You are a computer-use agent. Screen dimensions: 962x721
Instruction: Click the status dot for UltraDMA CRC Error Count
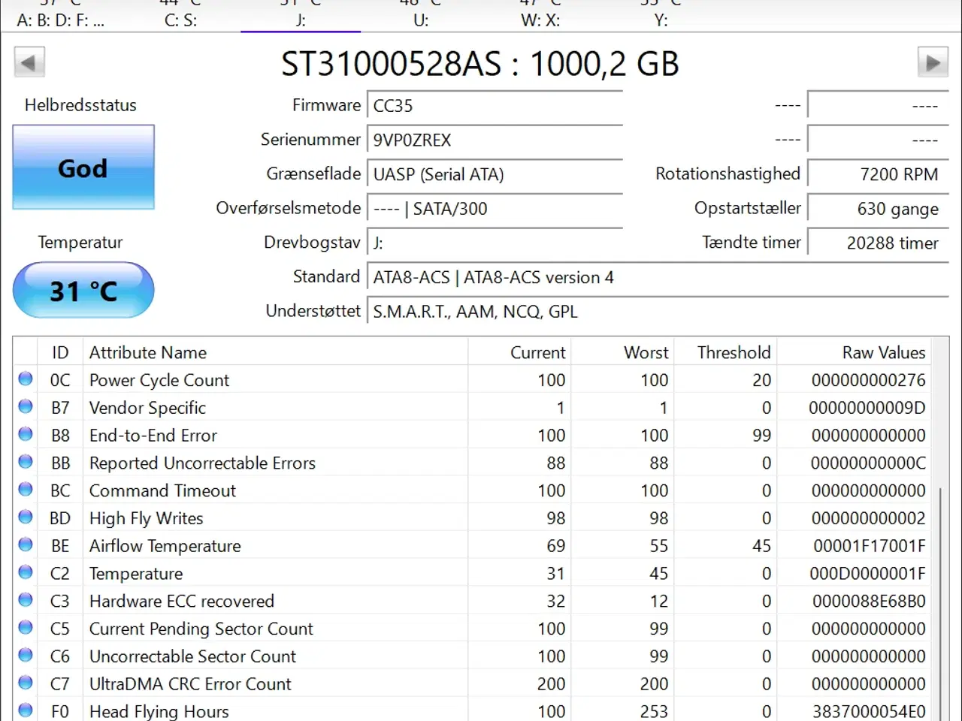click(26, 682)
